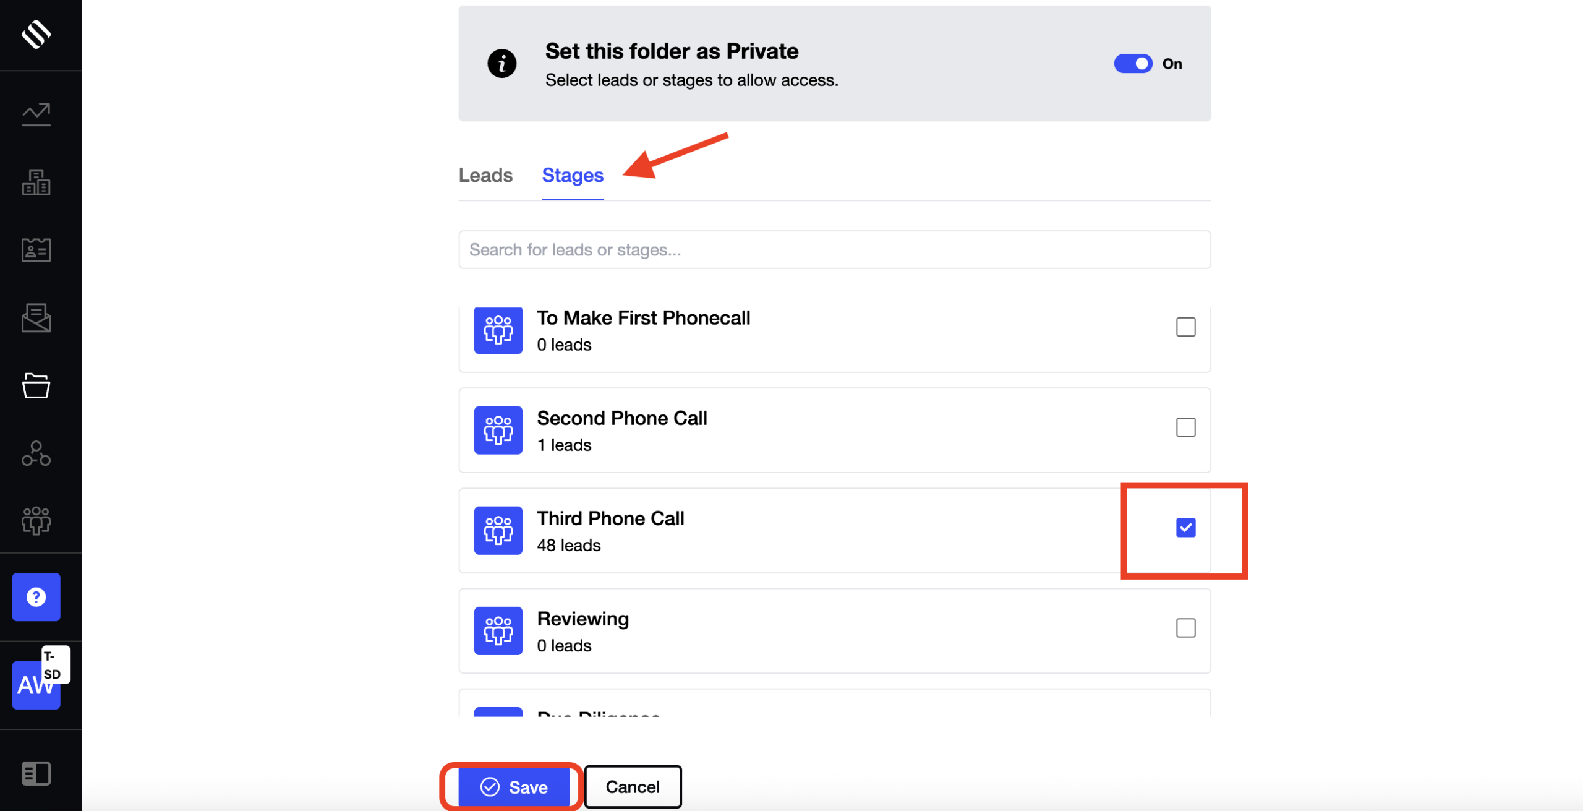Select the Stages tab
This screenshot has width=1583, height=811.
[573, 176]
